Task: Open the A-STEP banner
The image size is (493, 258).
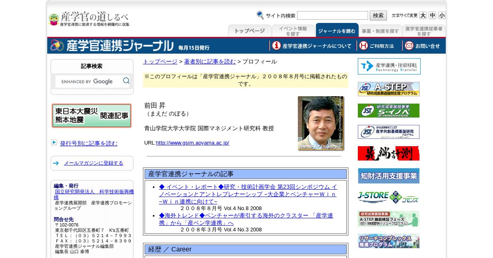Action: [x=389, y=89]
